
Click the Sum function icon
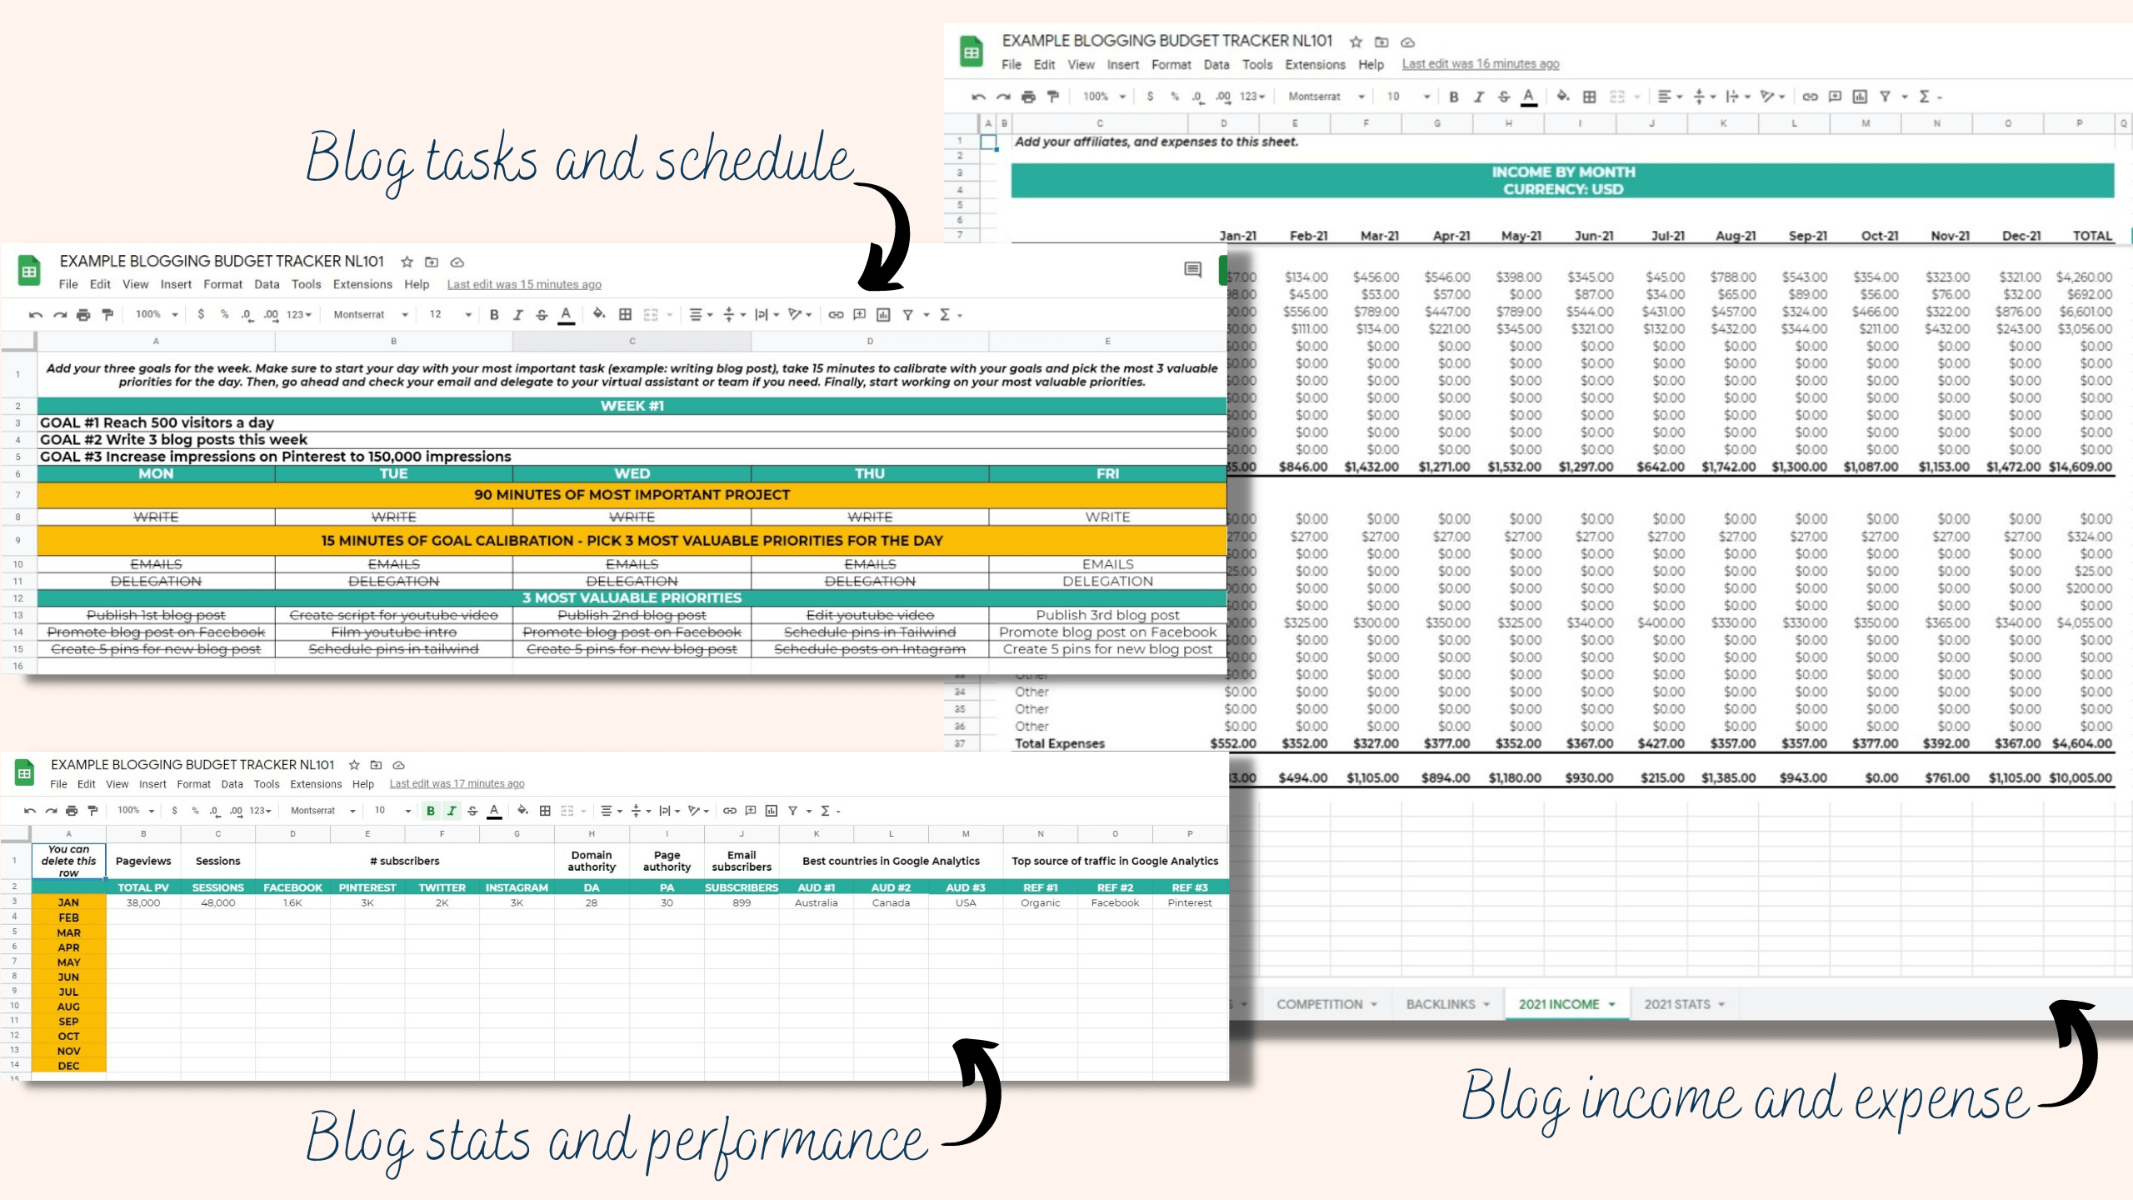click(x=1932, y=97)
